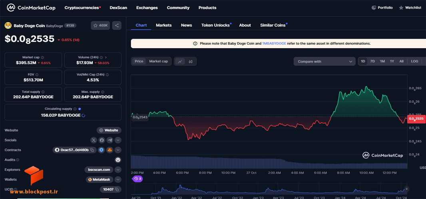Switch chart to candlestick view
Viewport: 426px width, 199px height.
coord(191,61)
